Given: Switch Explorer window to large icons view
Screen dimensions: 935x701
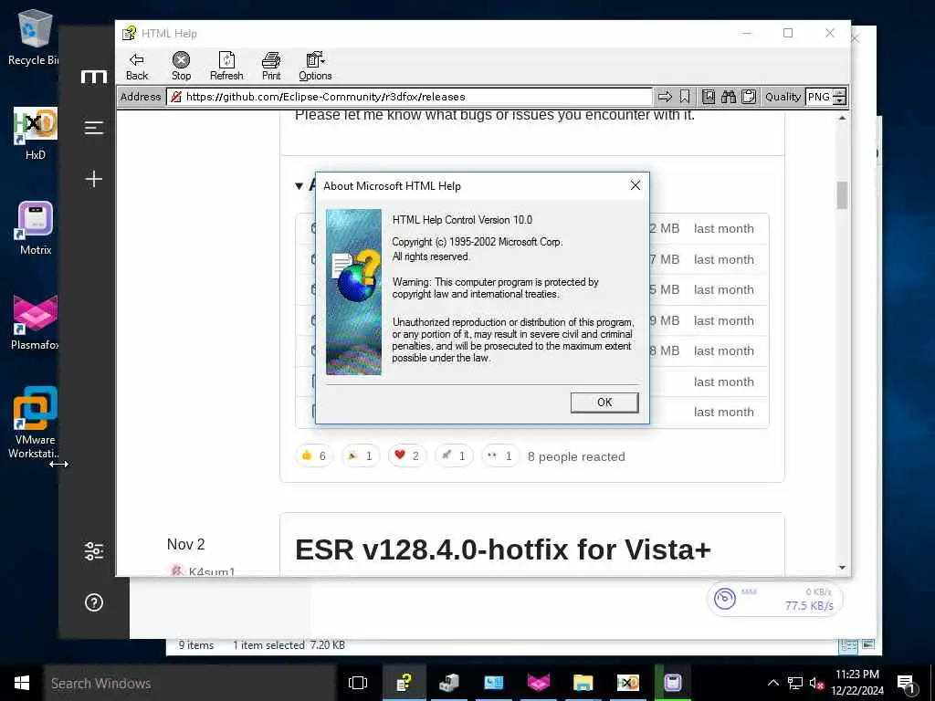Looking at the screenshot, I should click(868, 645).
